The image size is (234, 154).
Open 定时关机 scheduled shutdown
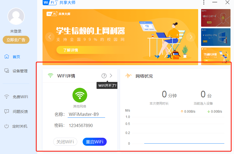20,126
